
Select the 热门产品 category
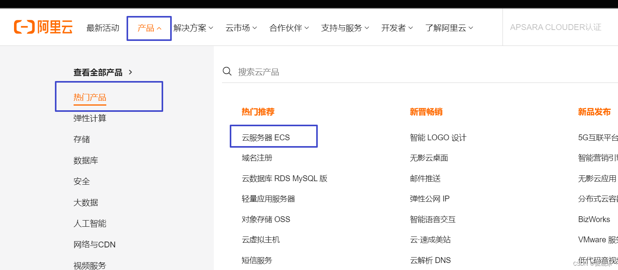pos(90,97)
